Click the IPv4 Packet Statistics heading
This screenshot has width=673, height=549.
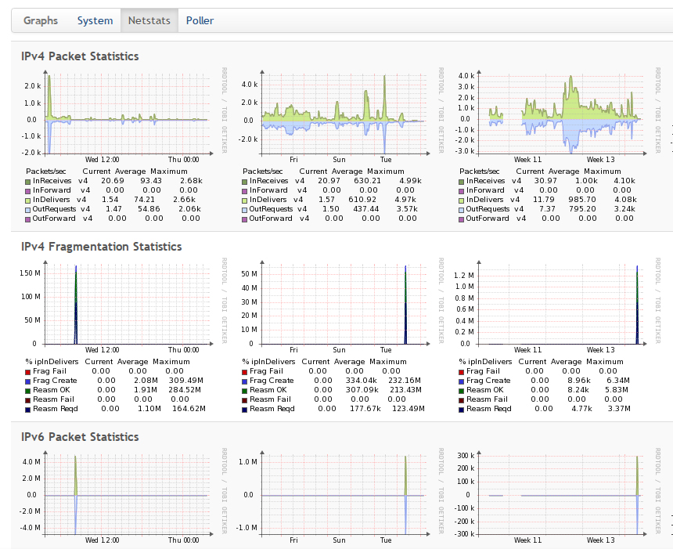pyautogui.click(x=80, y=56)
